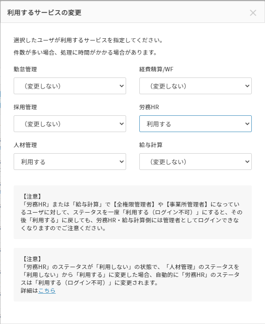Open the 給与計算 dropdown
The image size is (265, 324).
pos(195,162)
